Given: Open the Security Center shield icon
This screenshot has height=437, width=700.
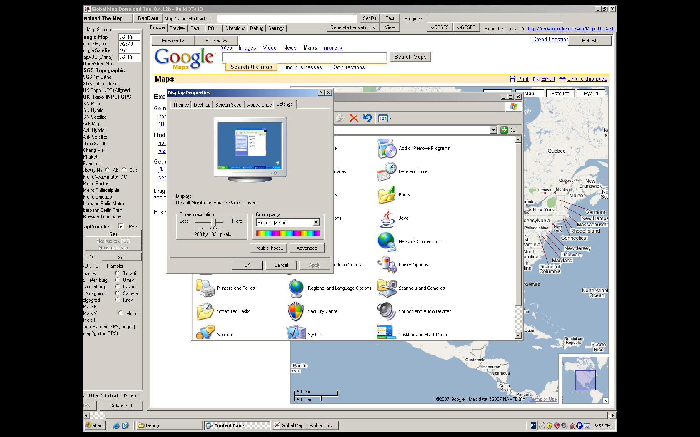Looking at the screenshot, I should [x=296, y=312].
